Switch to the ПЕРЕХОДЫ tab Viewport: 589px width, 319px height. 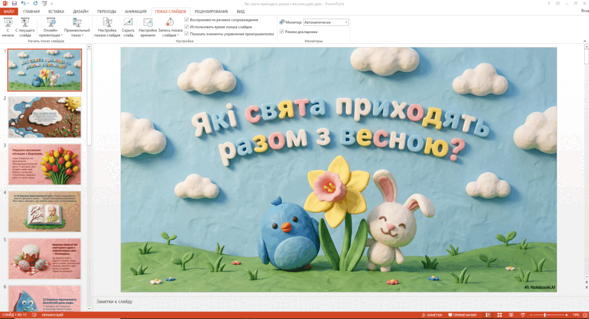(107, 12)
